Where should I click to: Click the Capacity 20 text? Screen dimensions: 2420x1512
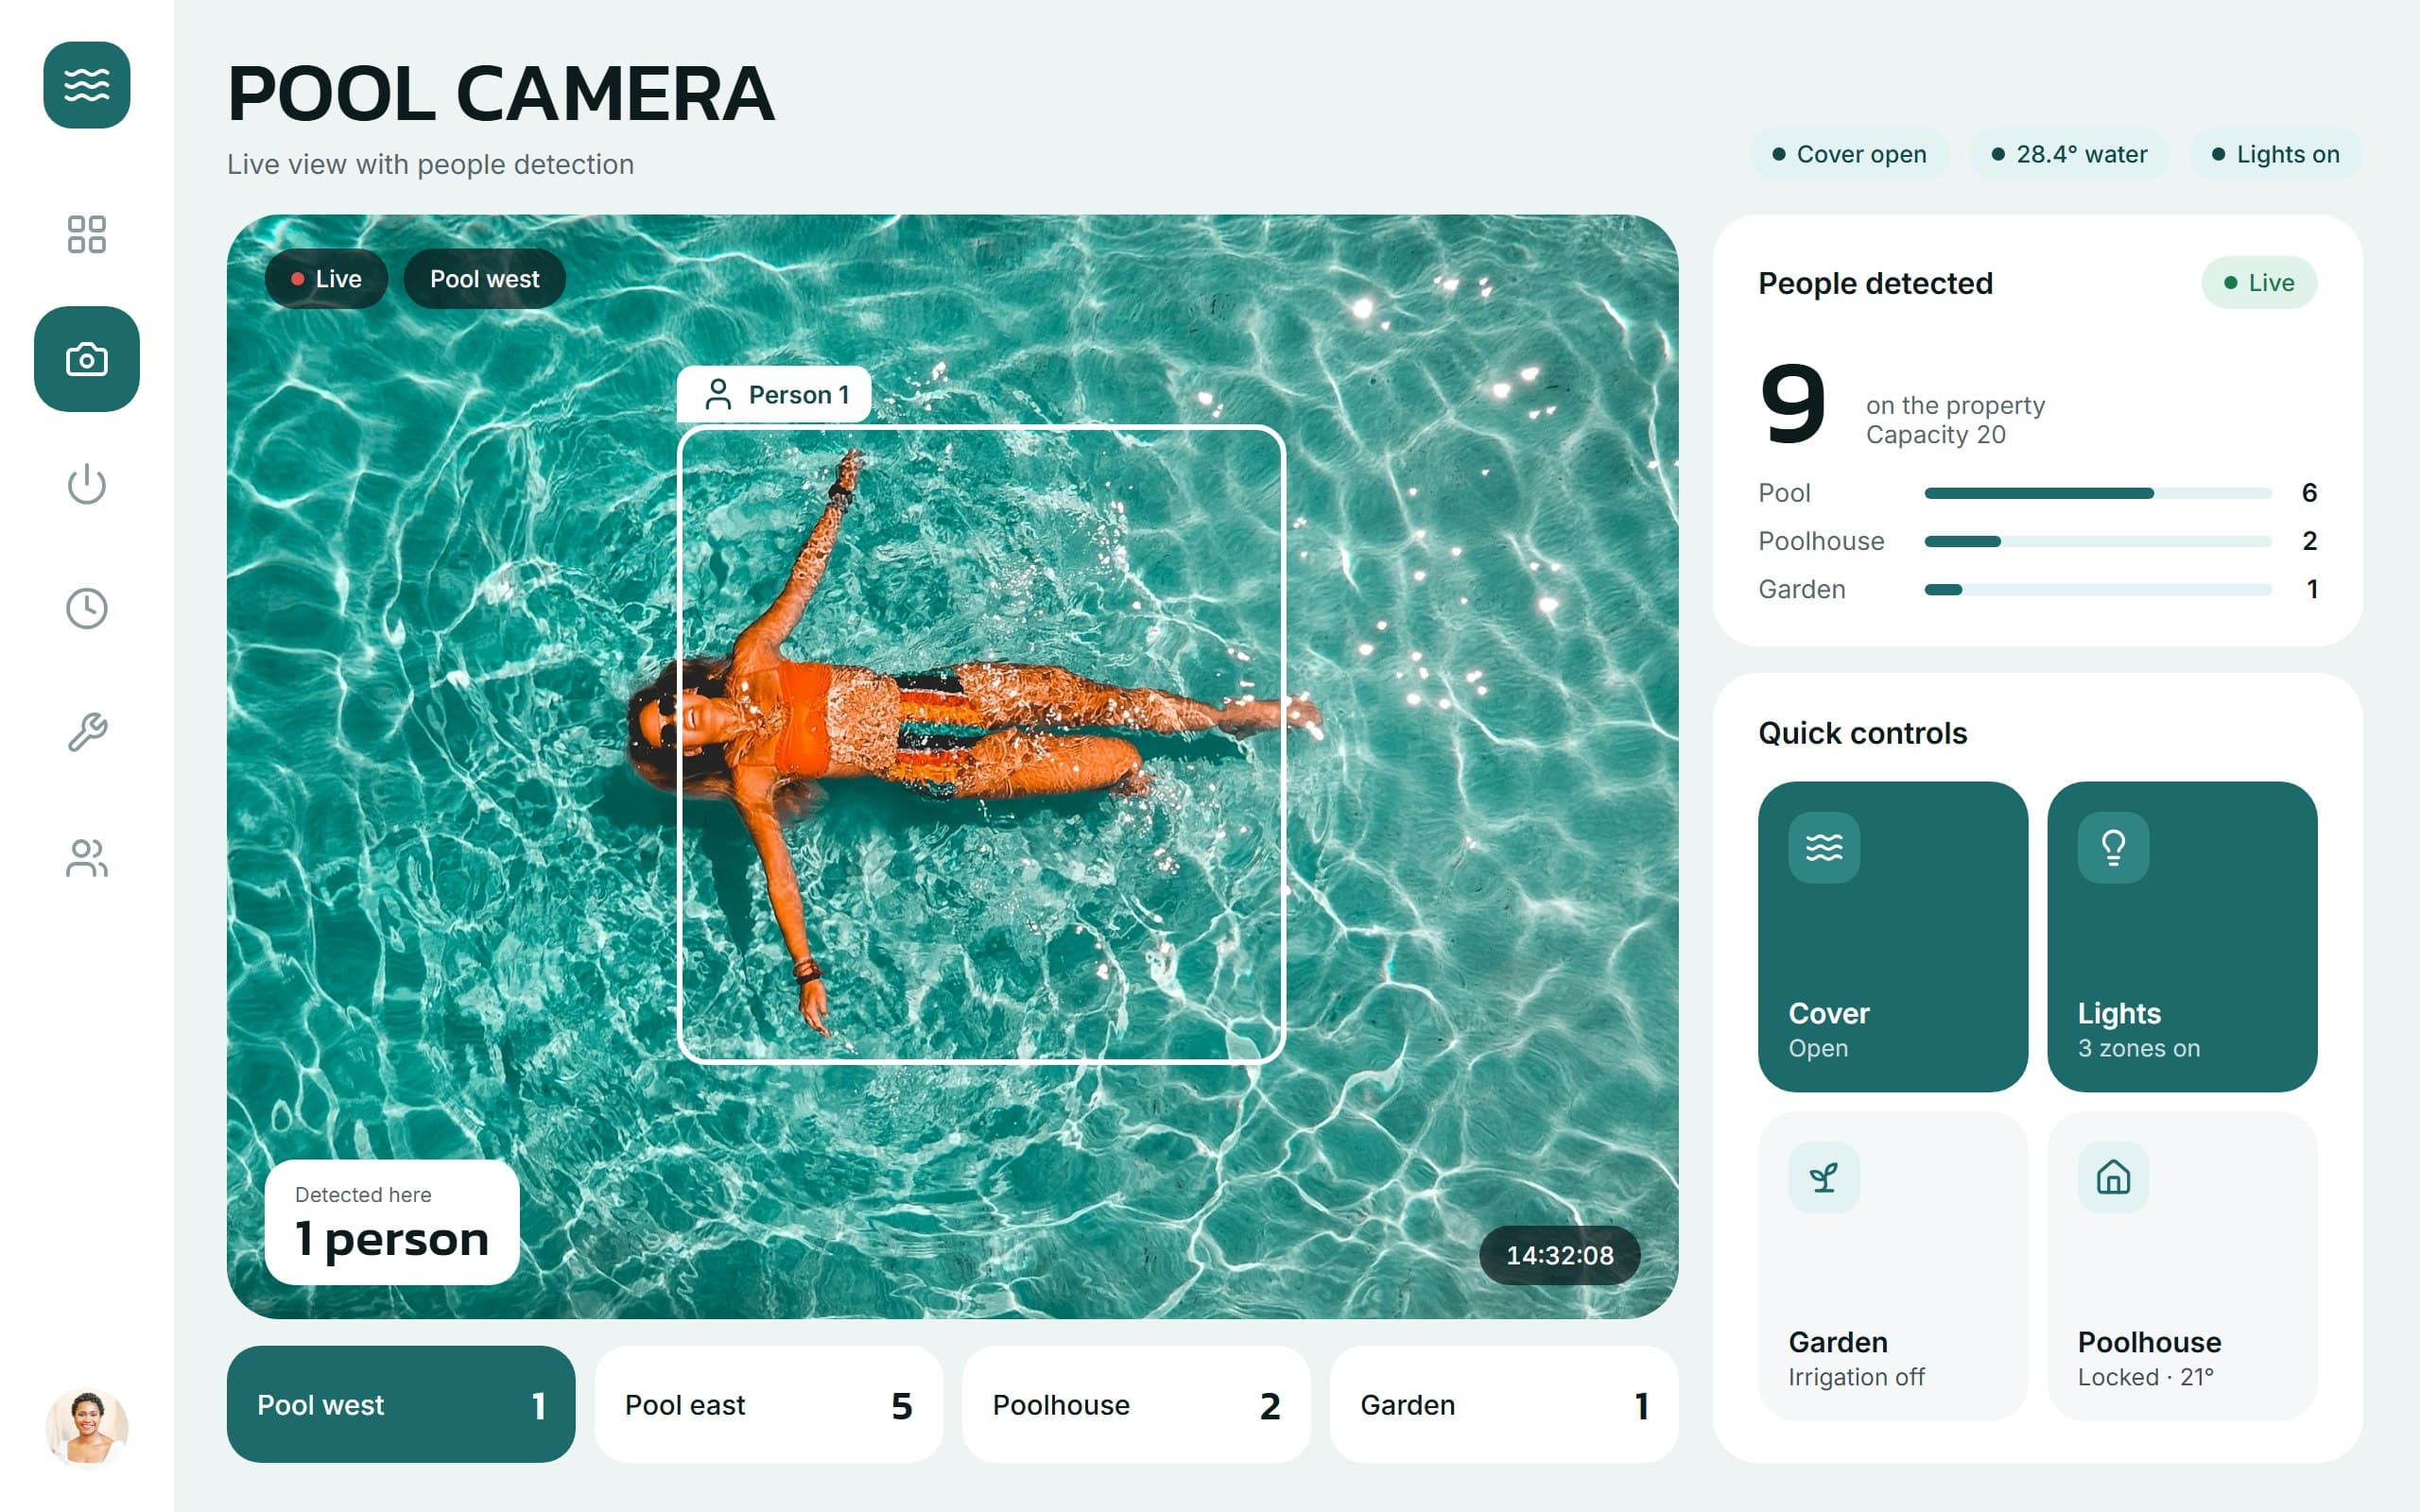click(x=1936, y=435)
